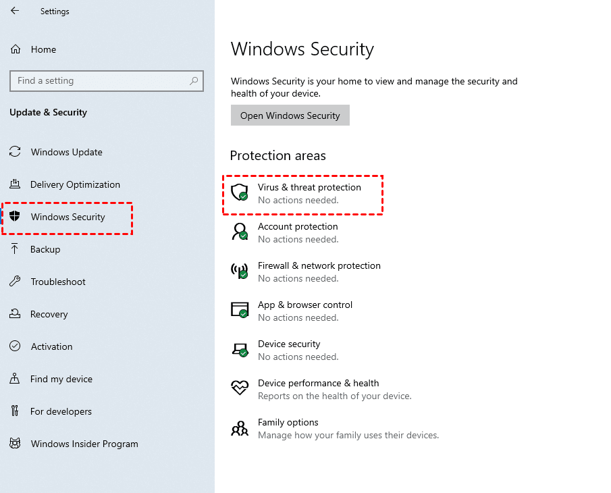Click the Device security icon
This screenshot has height=493, width=611.
[x=240, y=349]
